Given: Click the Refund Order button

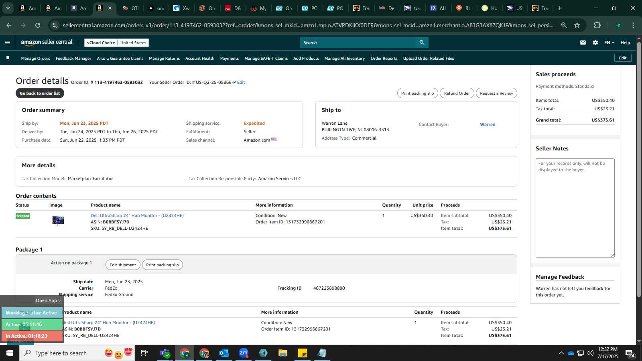Looking at the screenshot, I should pyautogui.click(x=457, y=93).
